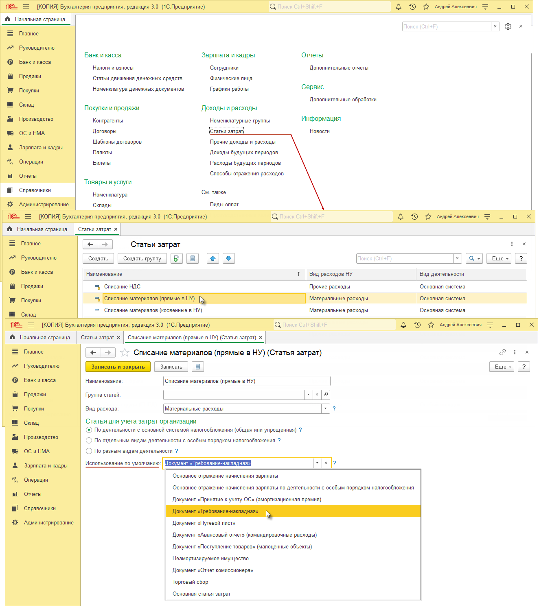Click Создать группу button
This screenshot has height=607, width=539.
click(x=142, y=258)
